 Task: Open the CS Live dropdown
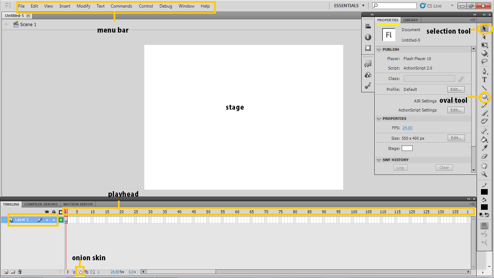click(452, 6)
